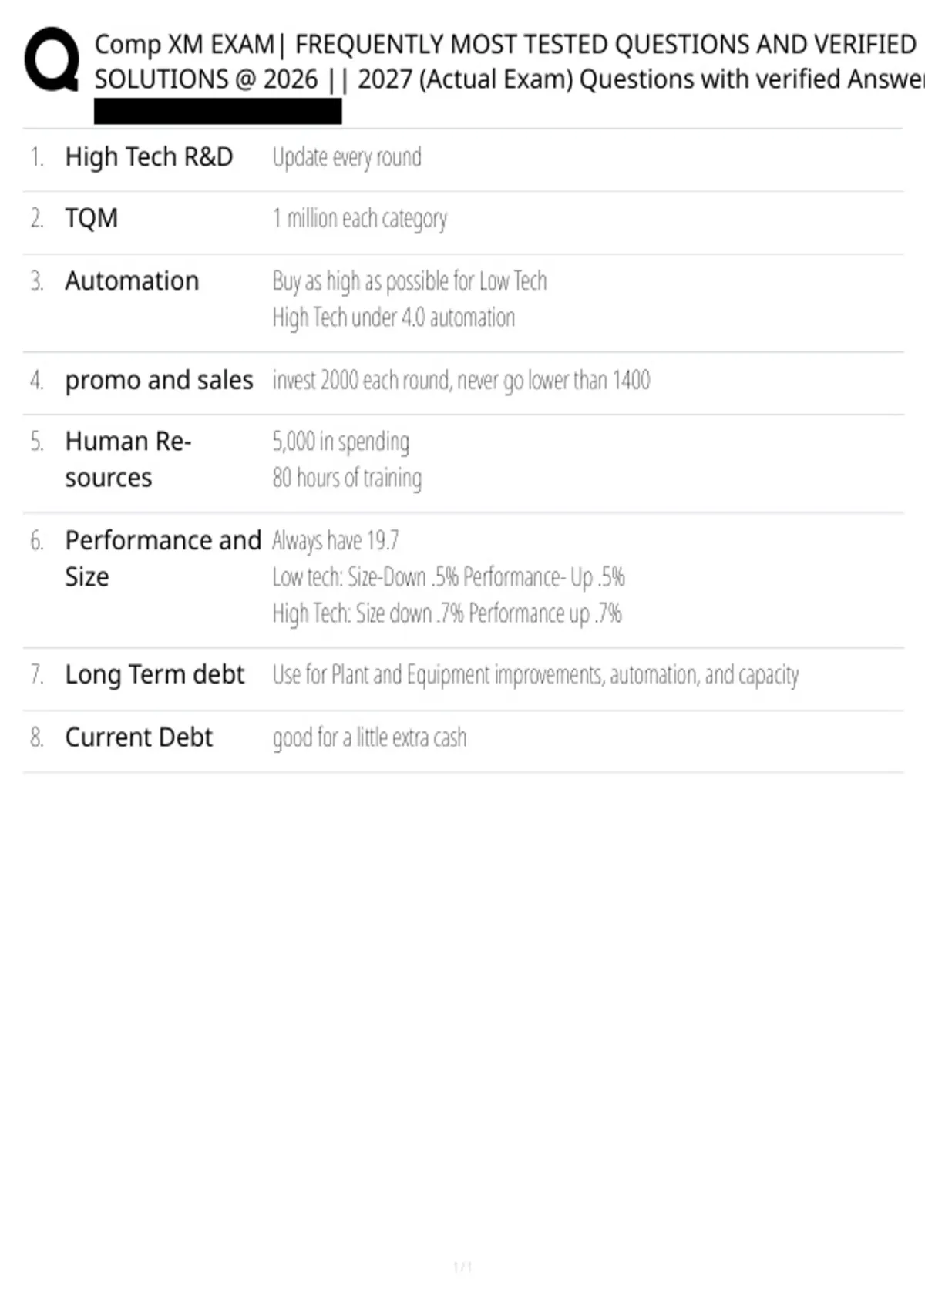Click the black redacted bar below title
Image resolution: width=925 pixels, height=1310 pixels.
click(x=217, y=111)
